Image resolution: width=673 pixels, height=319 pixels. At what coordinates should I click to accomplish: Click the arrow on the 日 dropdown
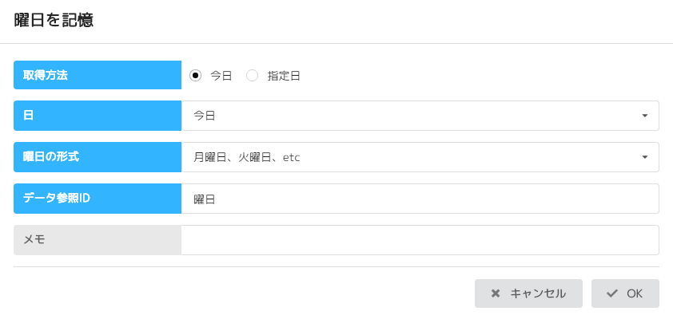click(x=645, y=116)
